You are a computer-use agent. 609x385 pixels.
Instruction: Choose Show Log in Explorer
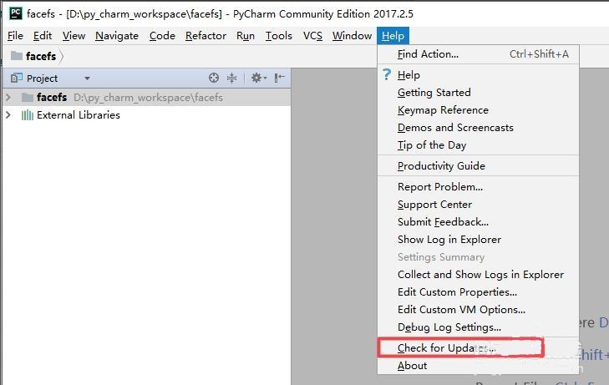pyautogui.click(x=478, y=240)
